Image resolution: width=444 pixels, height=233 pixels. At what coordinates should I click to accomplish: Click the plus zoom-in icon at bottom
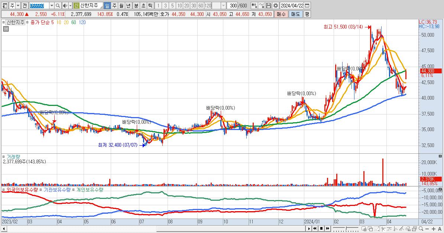tap(434, 229)
